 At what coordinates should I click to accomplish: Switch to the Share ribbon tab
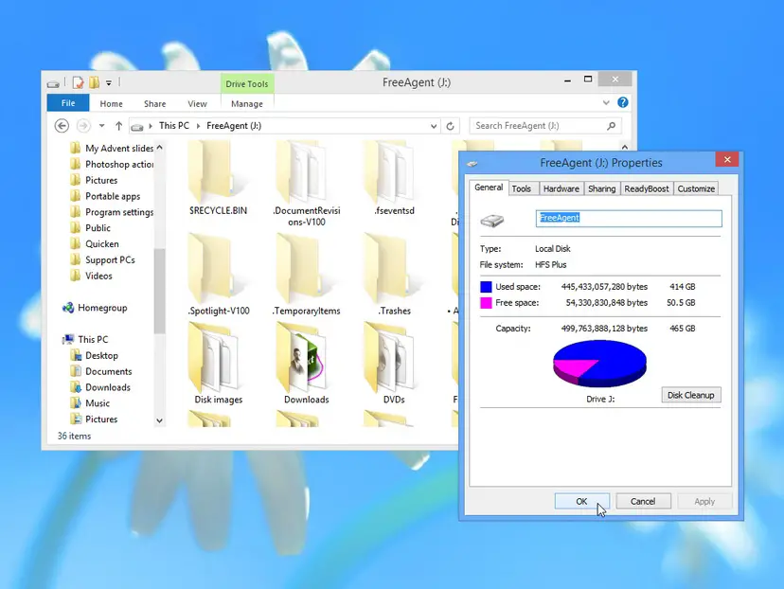click(155, 103)
